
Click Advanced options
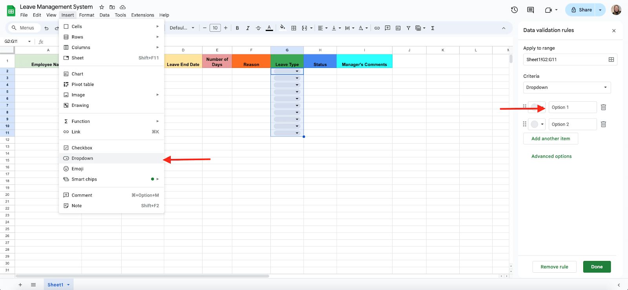(551, 156)
